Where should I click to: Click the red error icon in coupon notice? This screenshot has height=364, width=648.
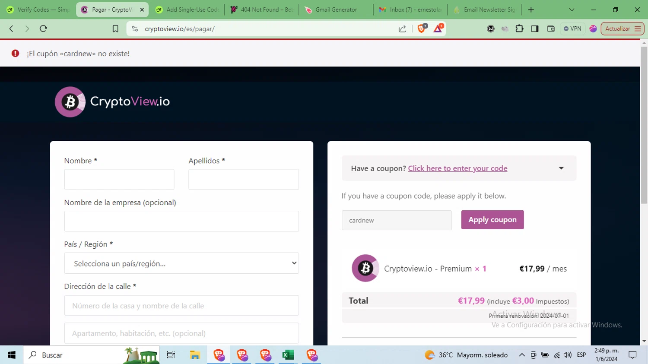tap(16, 54)
